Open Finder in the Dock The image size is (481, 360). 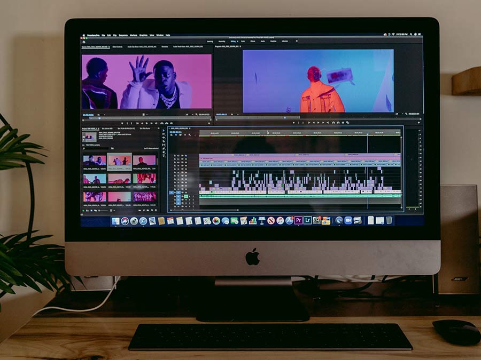(x=115, y=221)
